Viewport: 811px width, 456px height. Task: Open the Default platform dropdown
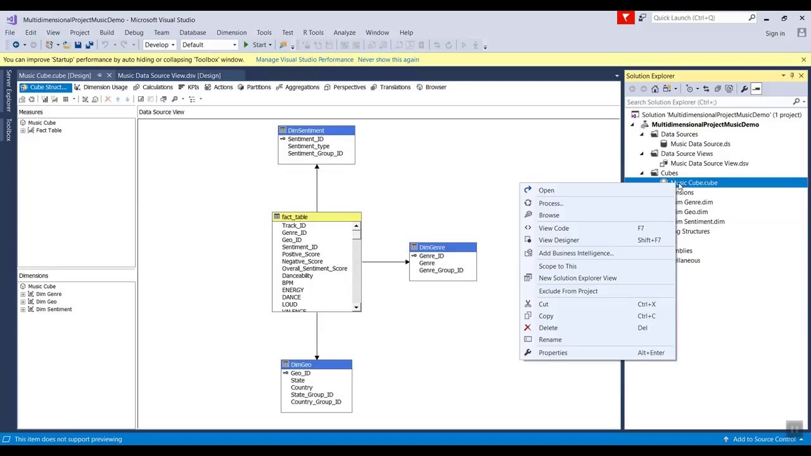pyautogui.click(x=234, y=45)
